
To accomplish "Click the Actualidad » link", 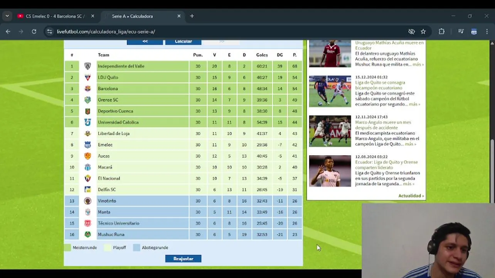I will click(x=411, y=196).
